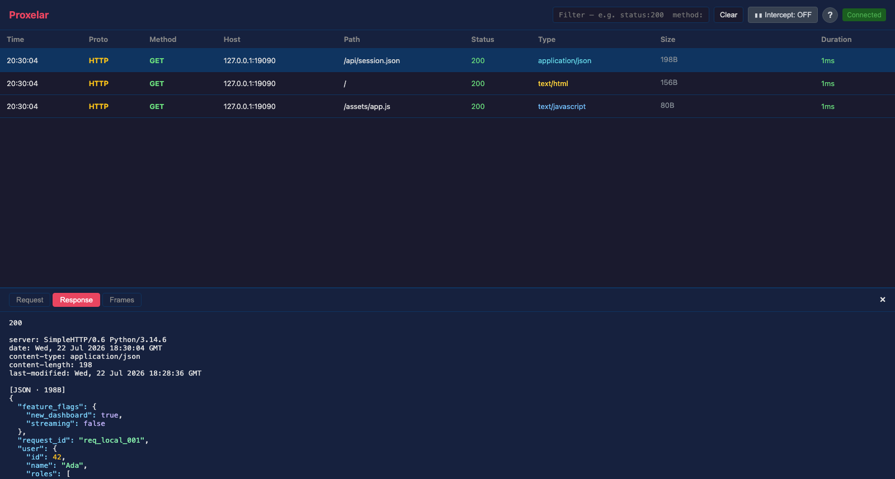Click the 200 status line in response
Screen dimensions: 895x479
click(x=16, y=323)
